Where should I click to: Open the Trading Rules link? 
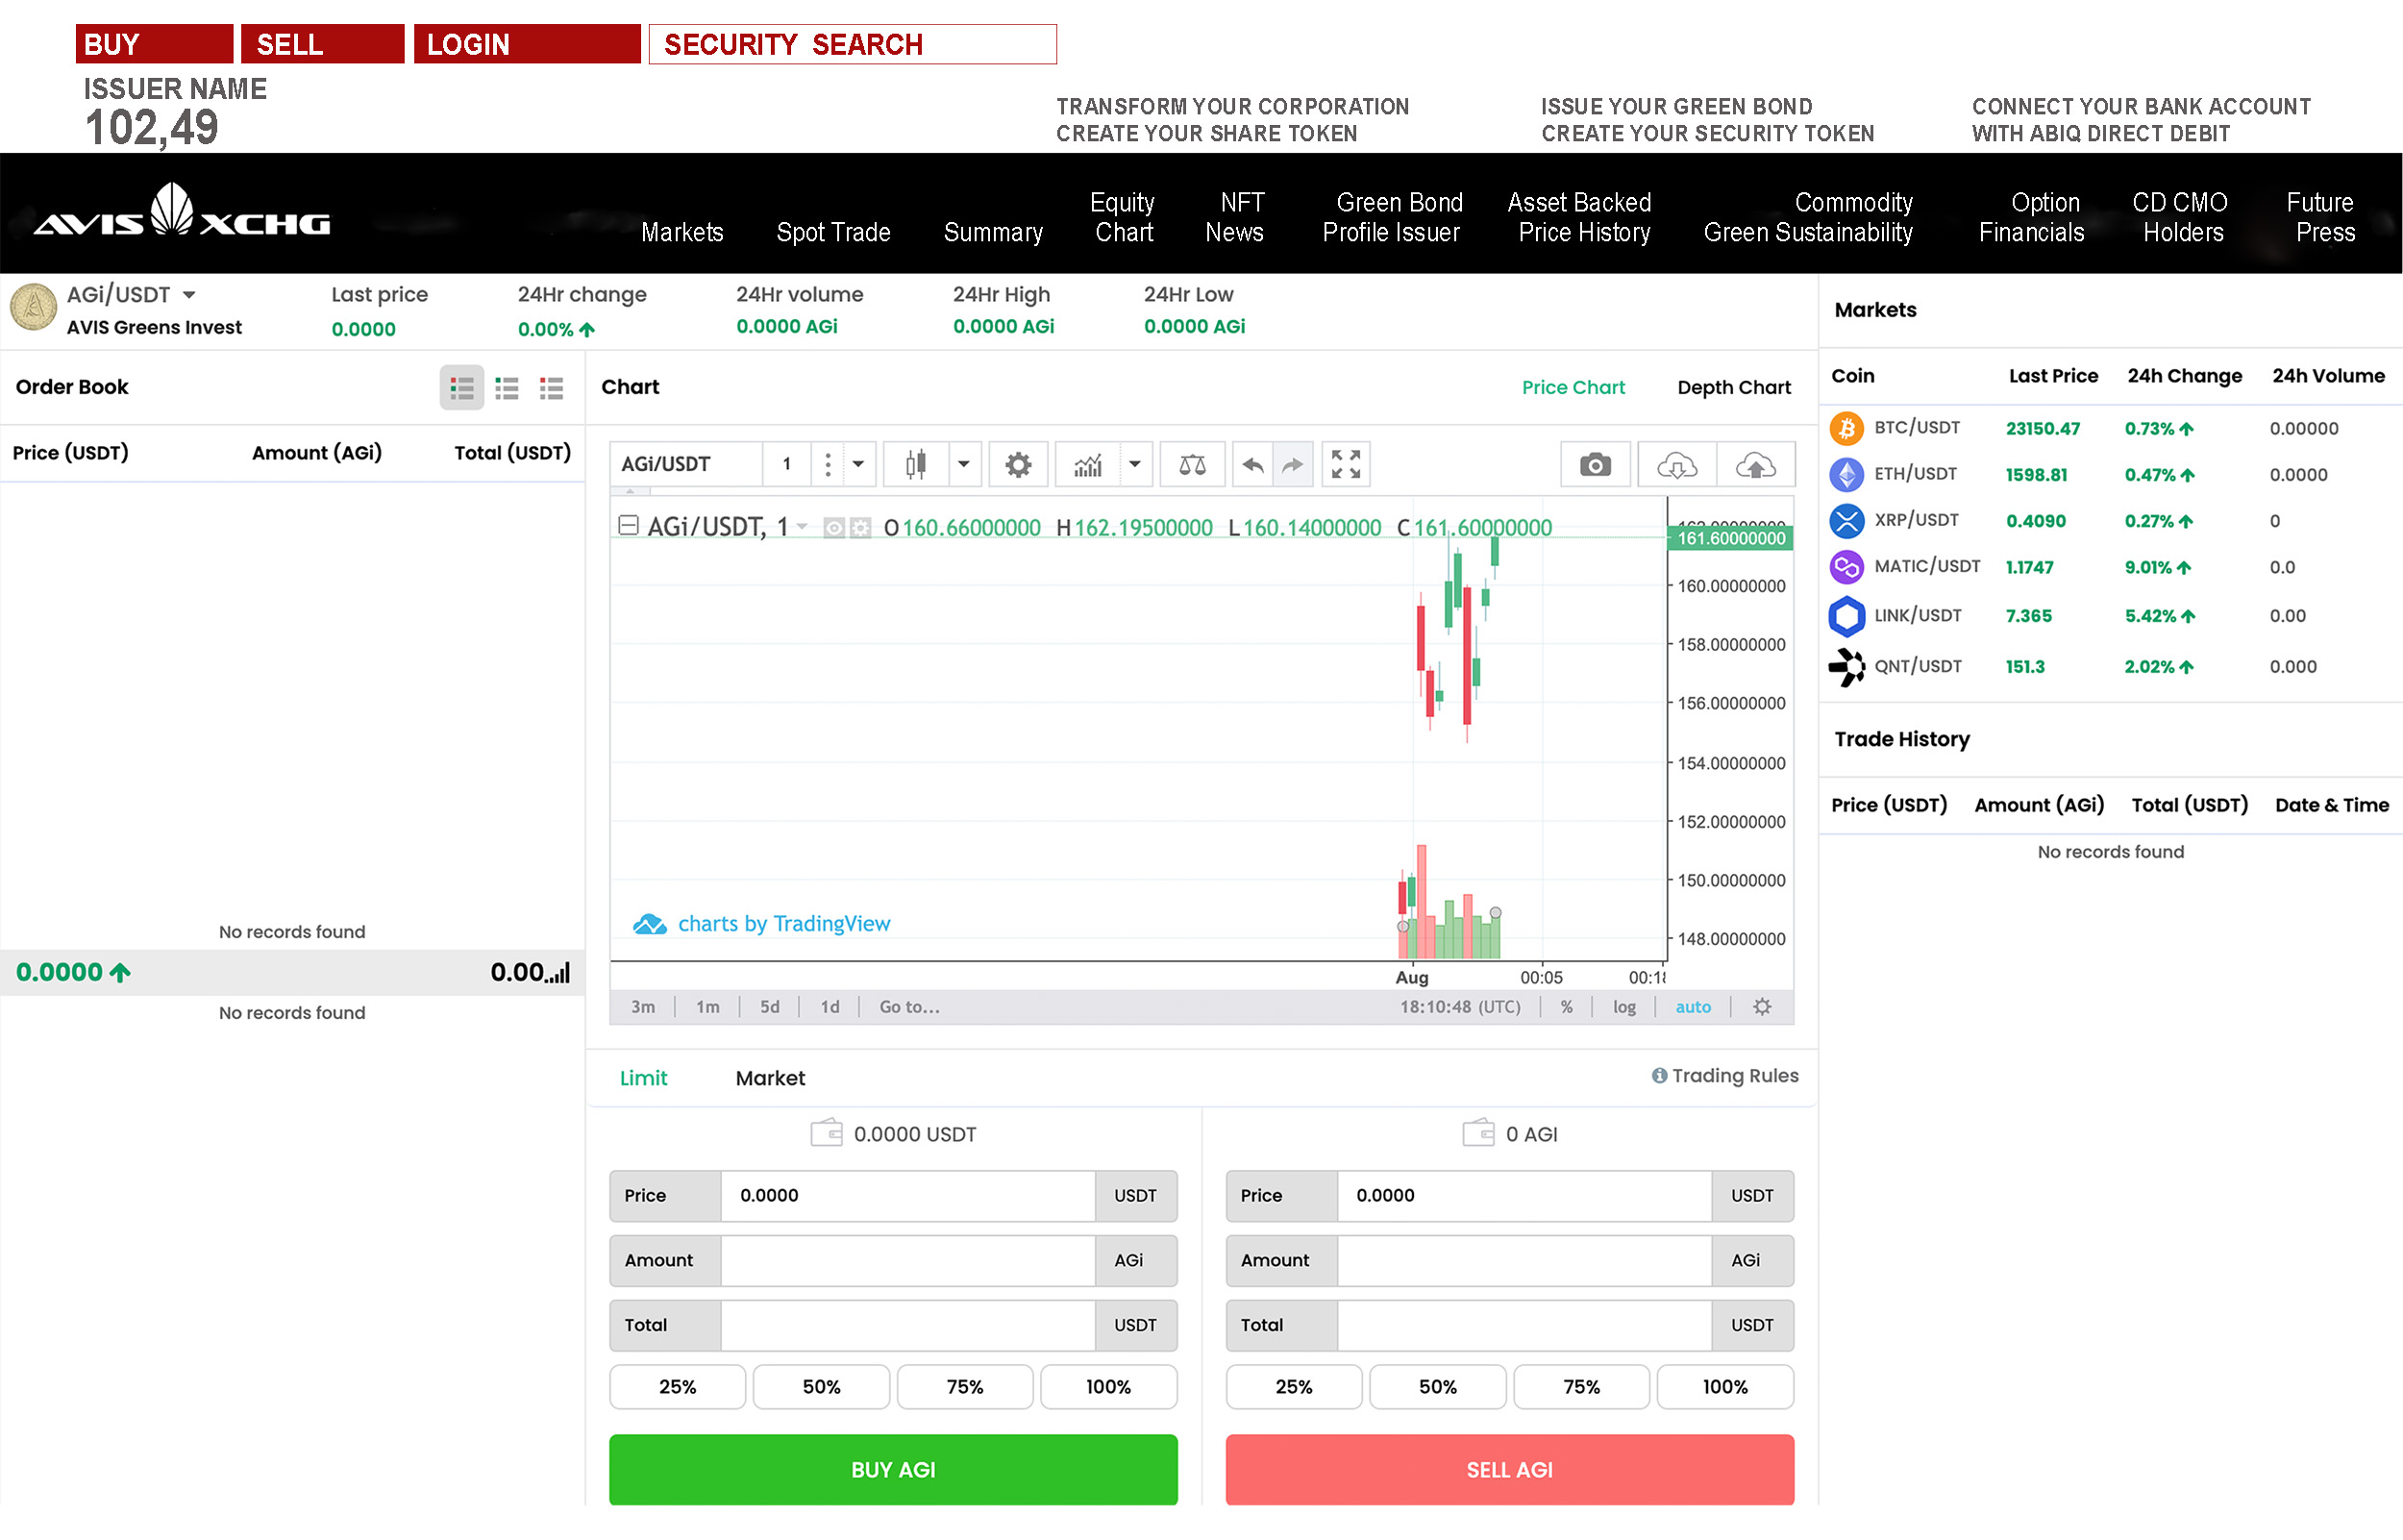(1724, 1076)
